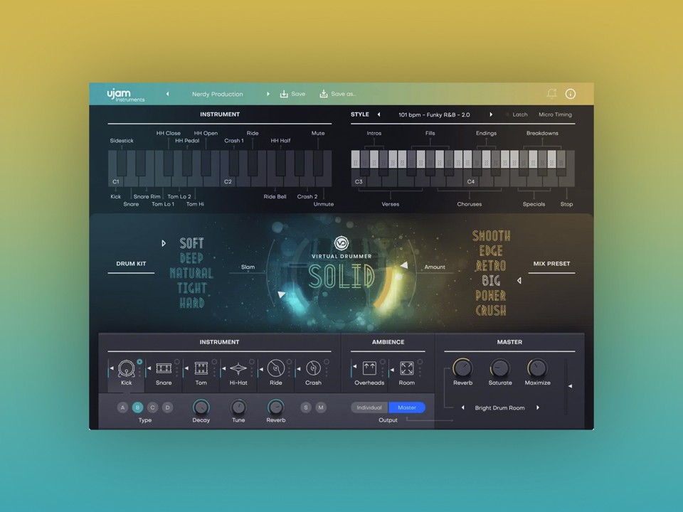Click the Save button text
The height and width of the screenshot is (512, 683).
coord(298,94)
